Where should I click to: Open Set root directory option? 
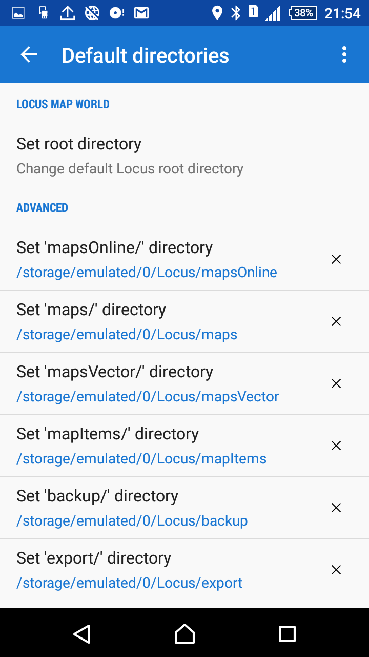[130, 156]
